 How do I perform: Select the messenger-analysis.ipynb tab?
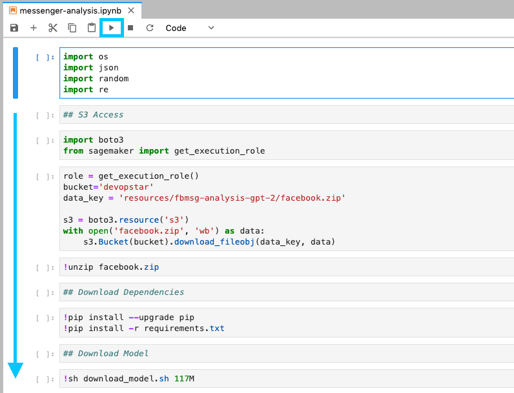pos(70,11)
